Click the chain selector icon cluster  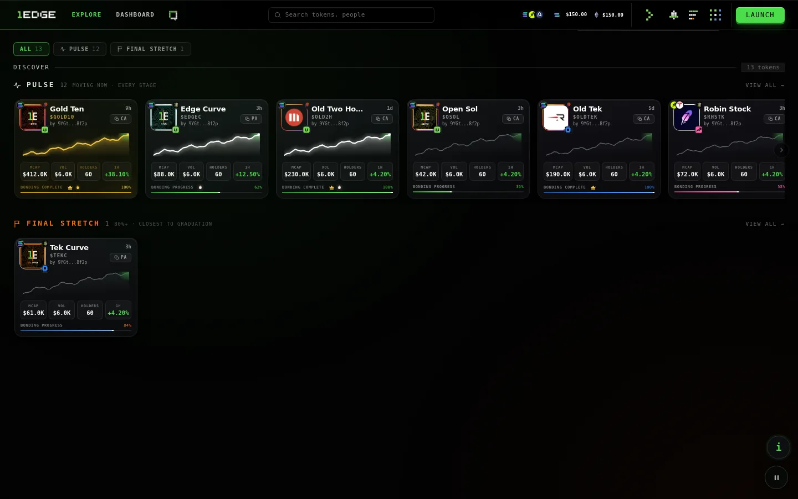(x=533, y=15)
